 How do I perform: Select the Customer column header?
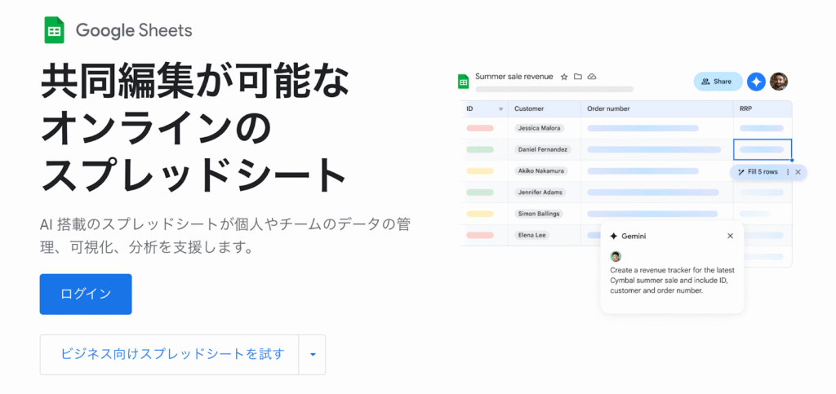(529, 108)
